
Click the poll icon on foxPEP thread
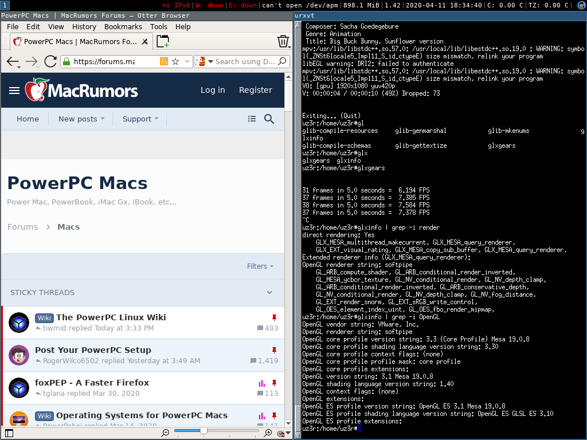click(x=261, y=383)
